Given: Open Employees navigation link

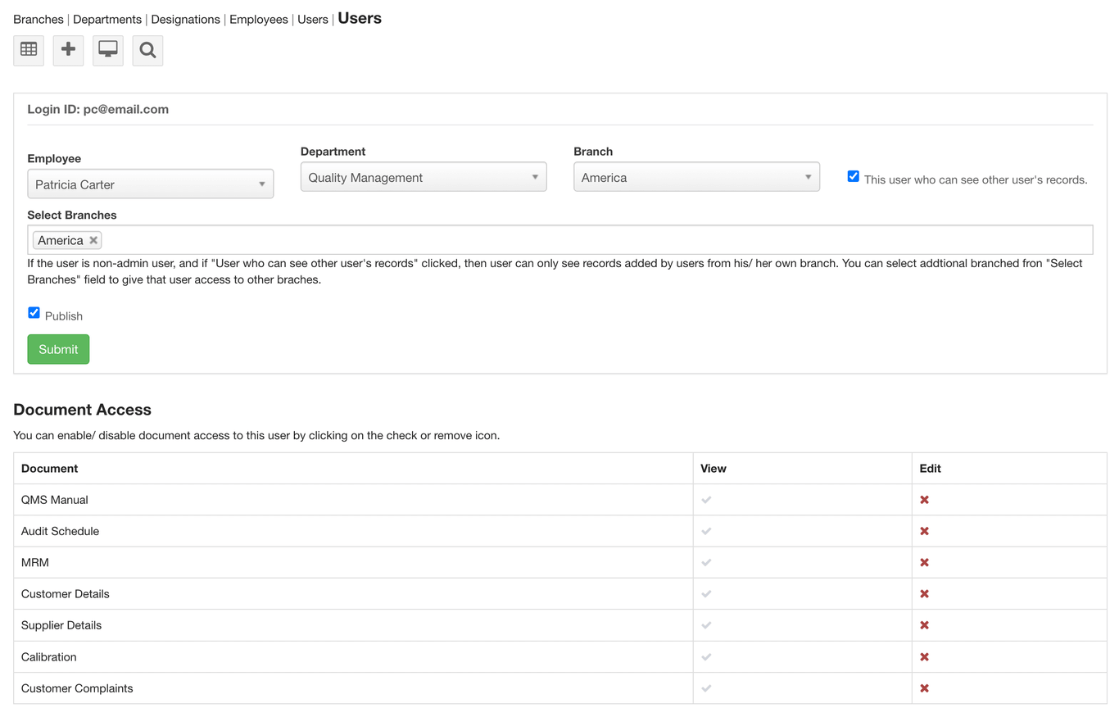Looking at the screenshot, I should pos(259,20).
